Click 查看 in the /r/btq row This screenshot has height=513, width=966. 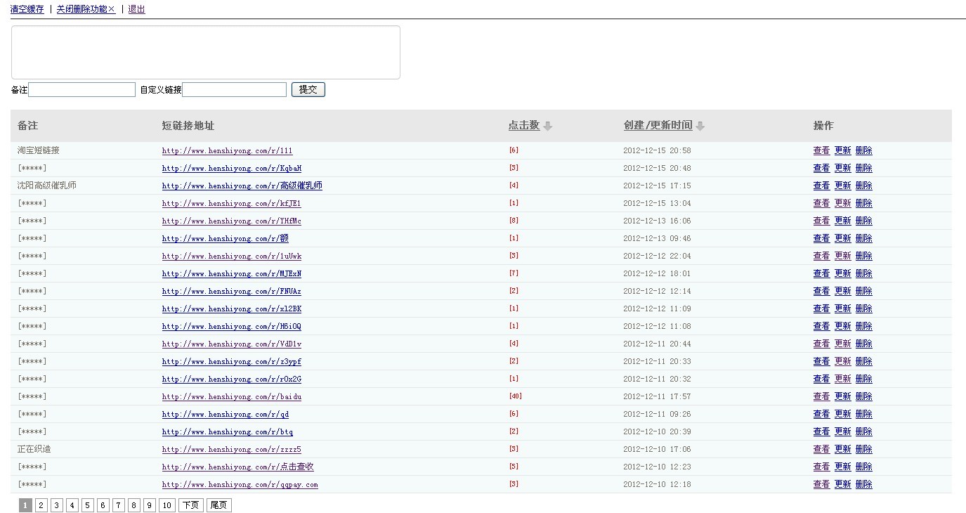(x=821, y=431)
